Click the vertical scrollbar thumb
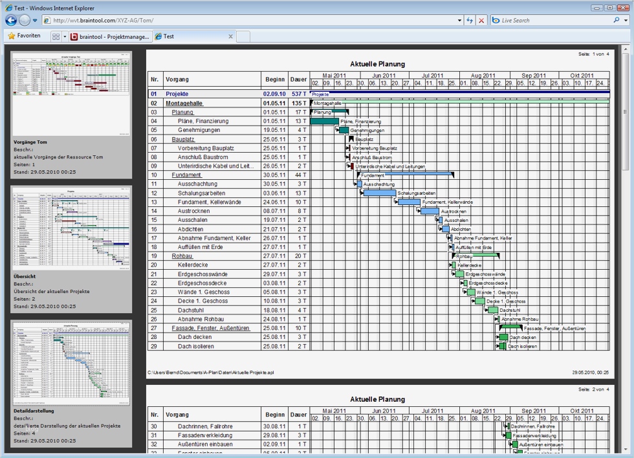 tap(626, 113)
